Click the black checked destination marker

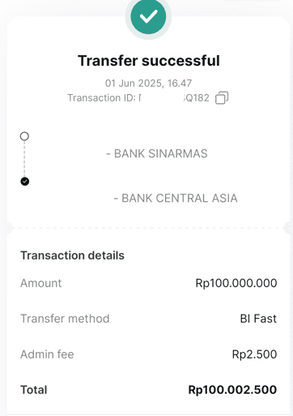pyautogui.click(x=25, y=182)
